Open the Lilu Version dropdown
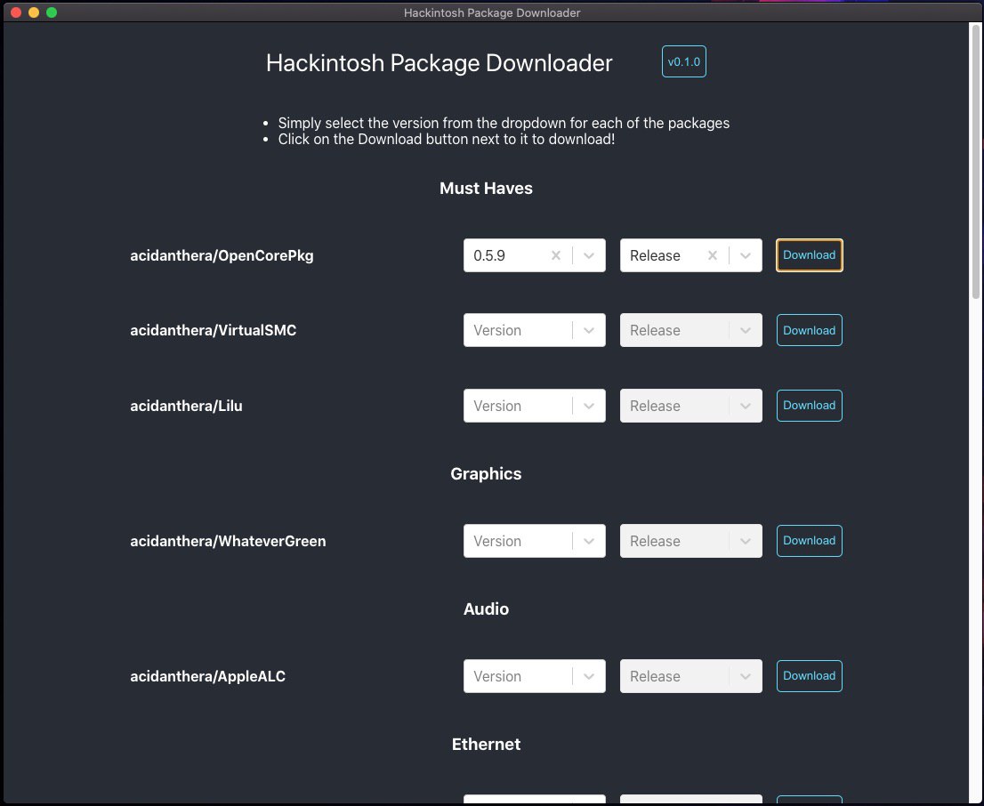Image resolution: width=984 pixels, height=806 pixels. coord(534,406)
